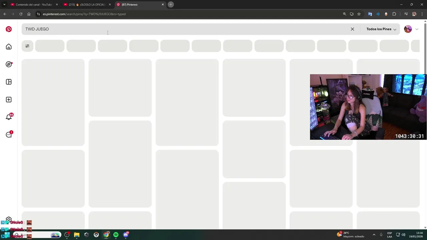Bookmark this page with the star icon
The height and width of the screenshot is (240, 427).
pyautogui.click(x=359, y=14)
